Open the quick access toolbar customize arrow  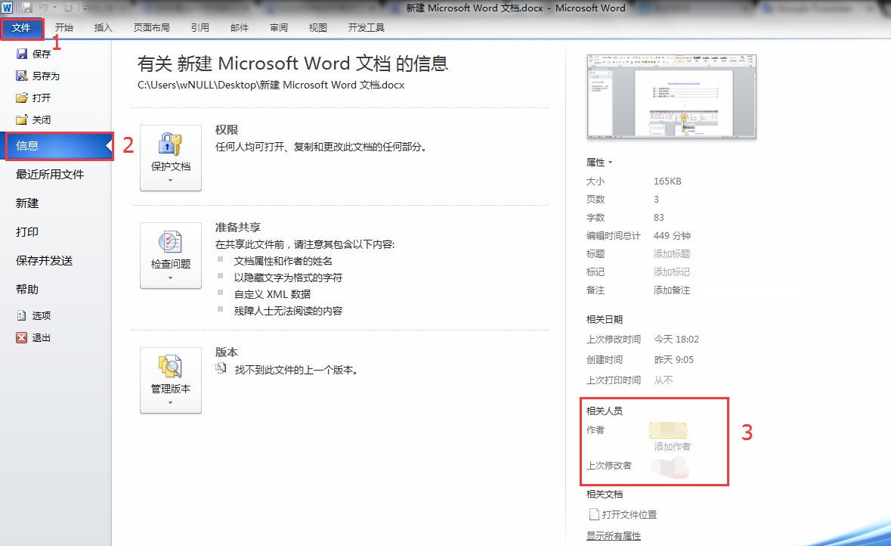pos(84,8)
